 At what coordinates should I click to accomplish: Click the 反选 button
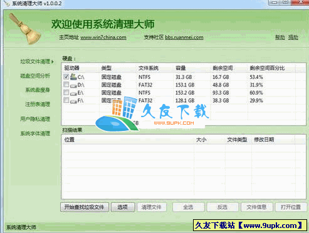point(223,207)
